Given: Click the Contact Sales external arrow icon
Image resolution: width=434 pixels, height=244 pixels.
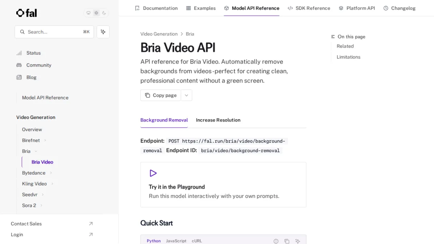Looking at the screenshot, I should click(91, 224).
